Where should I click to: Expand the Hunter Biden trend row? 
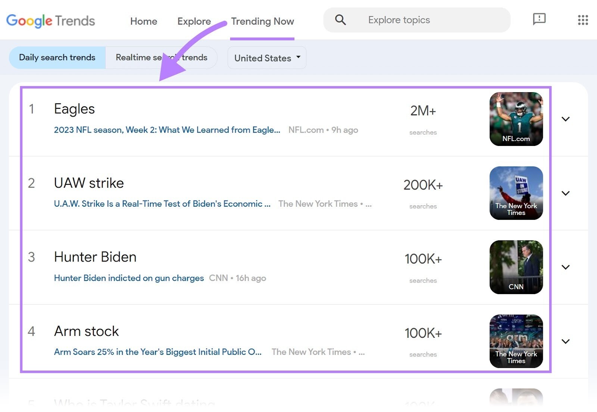[565, 267]
